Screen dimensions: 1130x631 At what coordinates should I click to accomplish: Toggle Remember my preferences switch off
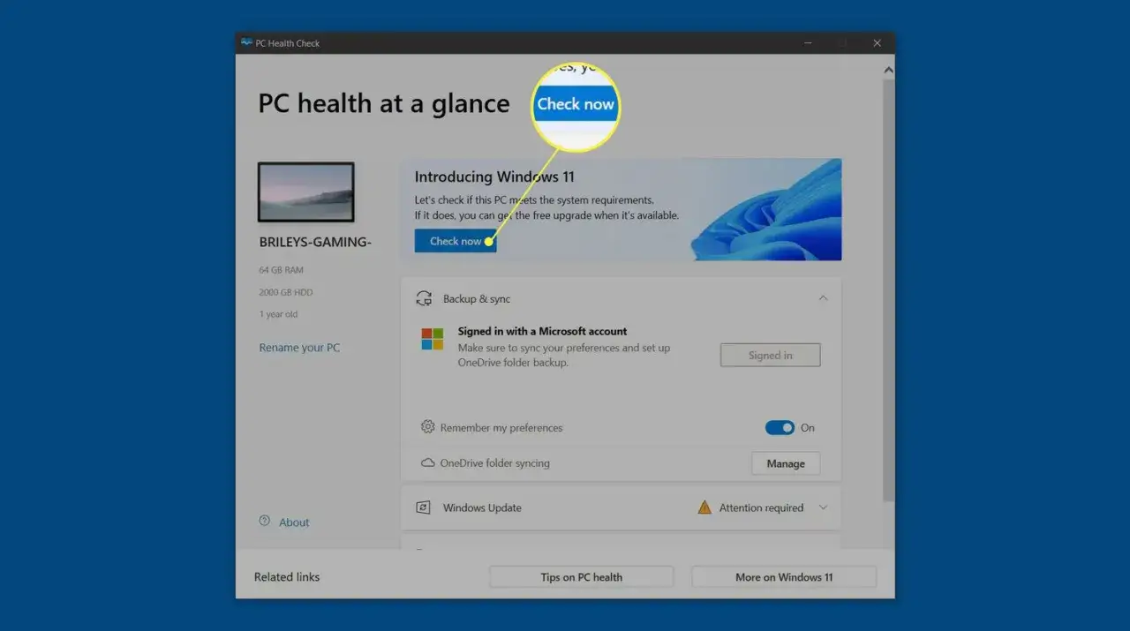(780, 427)
